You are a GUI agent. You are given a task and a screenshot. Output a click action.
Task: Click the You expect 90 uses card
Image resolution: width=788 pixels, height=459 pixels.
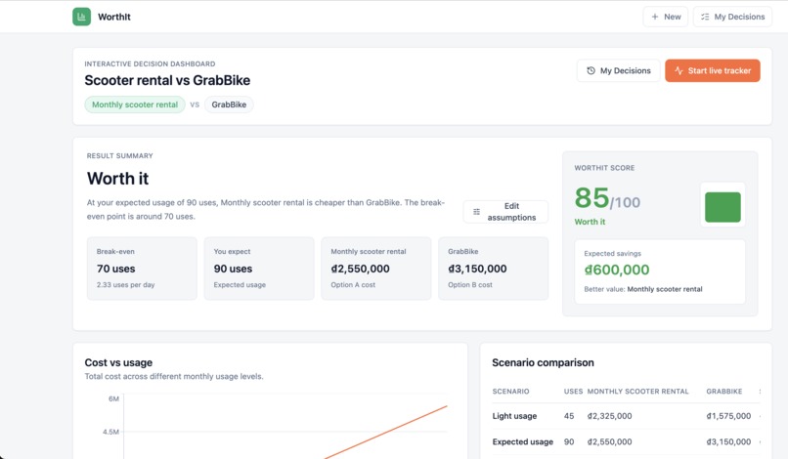tap(259, 269)
